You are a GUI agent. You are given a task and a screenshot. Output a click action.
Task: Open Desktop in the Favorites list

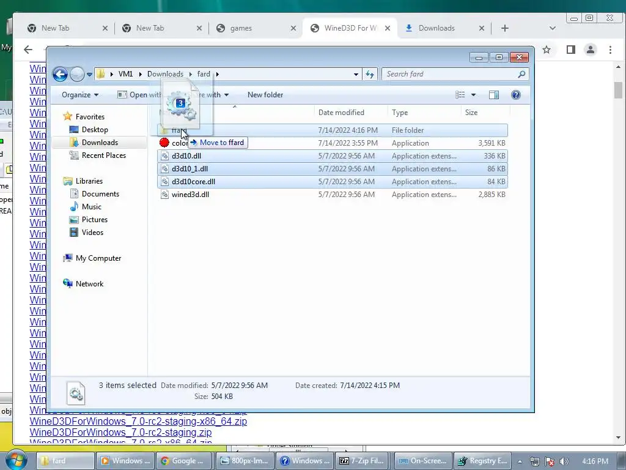[95, 130]
